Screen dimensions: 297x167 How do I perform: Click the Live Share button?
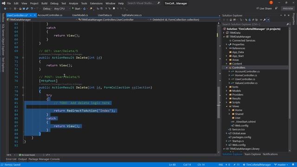coord(264,8)
